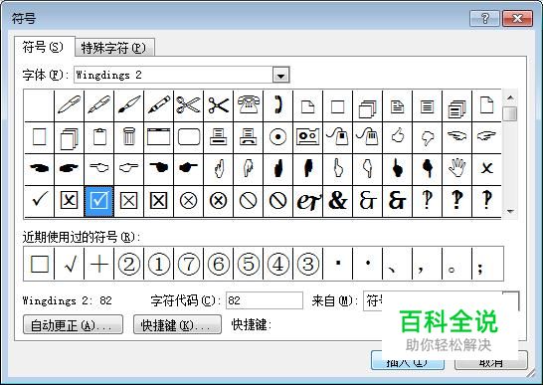
Task: Select the recently used empty square symbol
Action: point(39,264)
